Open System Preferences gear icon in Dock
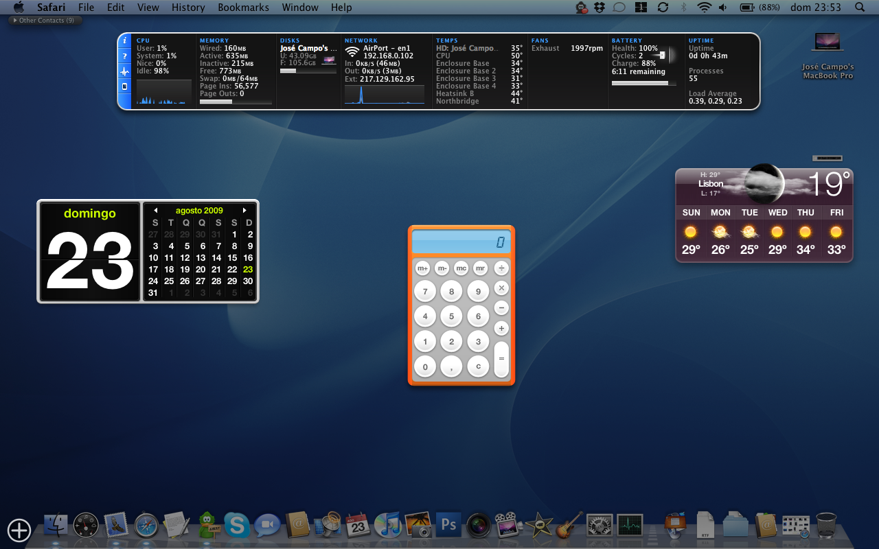 click(x=600, y=525)
